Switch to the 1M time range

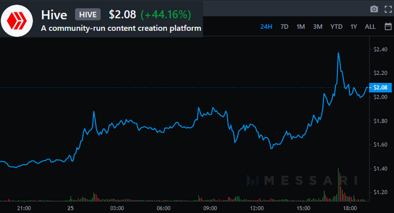(301, 27)
